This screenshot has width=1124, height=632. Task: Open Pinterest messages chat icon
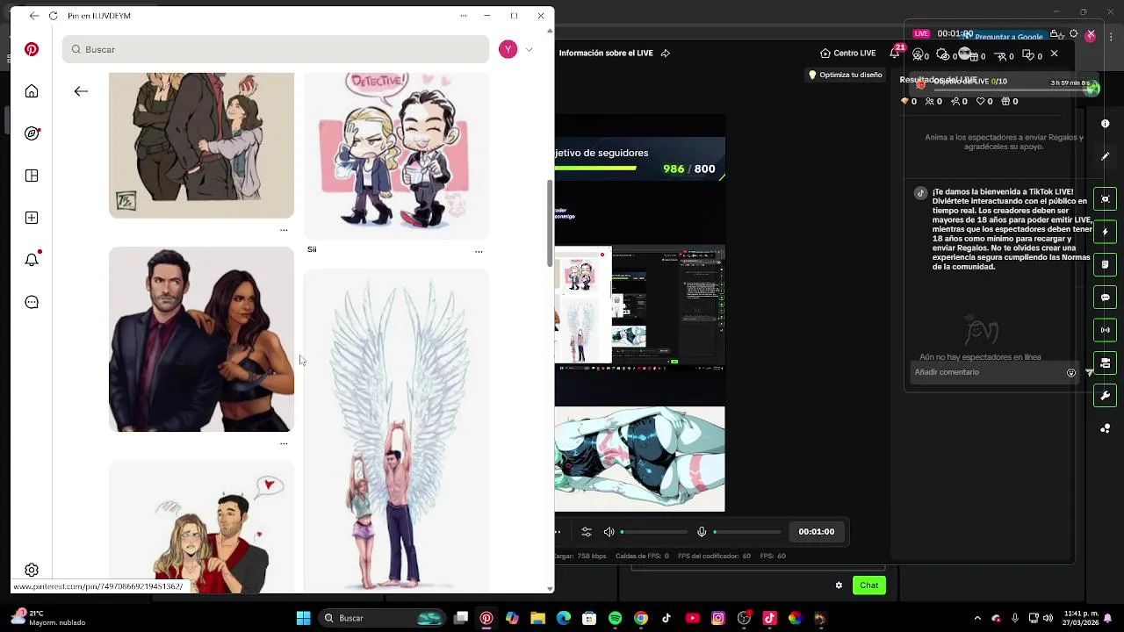pos(32,302)
